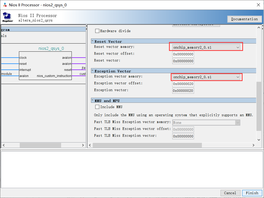Click the Reset vector offset field
Image resolution: width=264 pixels, height=198 pixels.
pyautogui.click(x=183, y=54)
